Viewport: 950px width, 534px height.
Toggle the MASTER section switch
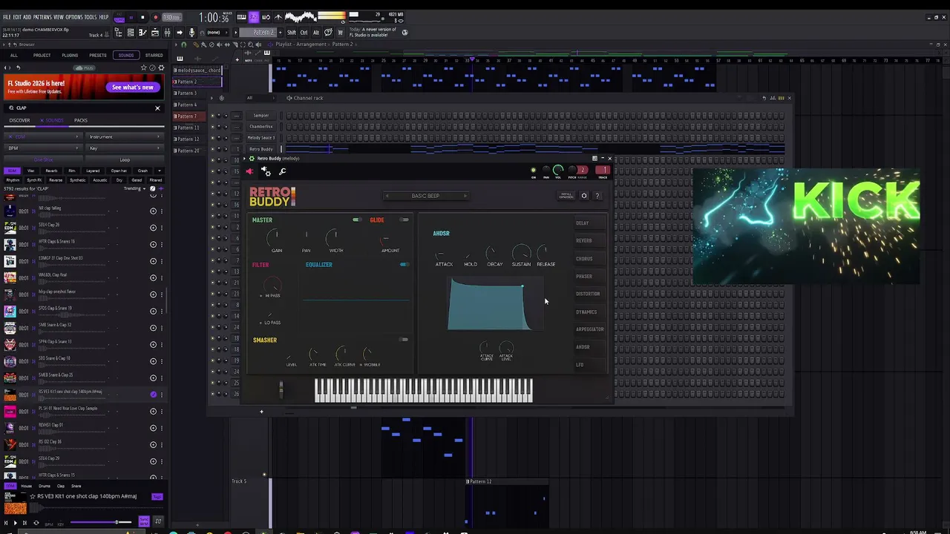[x=357, y=220]
